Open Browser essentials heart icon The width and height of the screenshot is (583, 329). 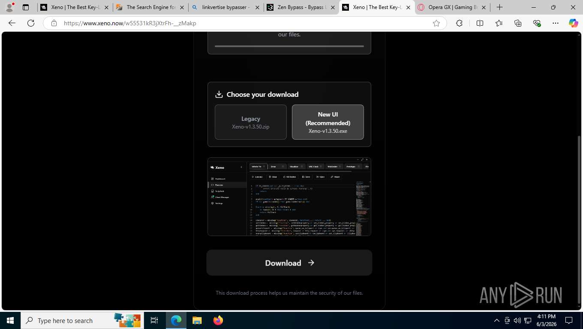tap(537, 23)
